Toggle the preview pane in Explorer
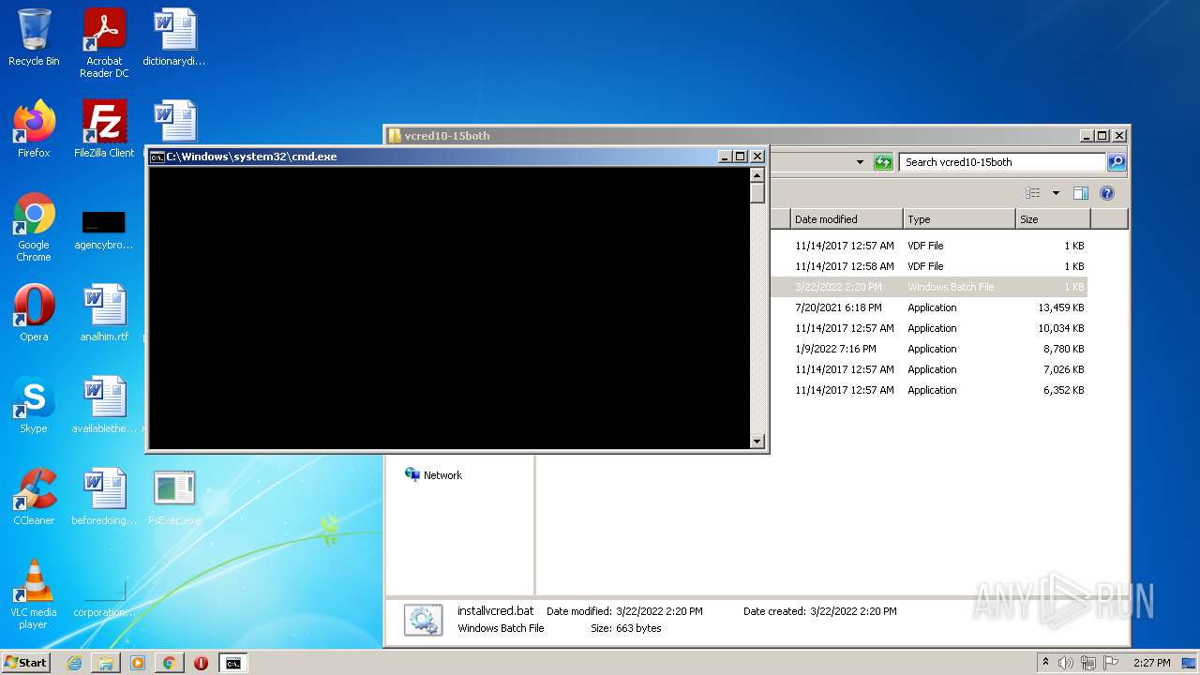The width and height of the screenshot is (1200, 675). coord(1080,193)
